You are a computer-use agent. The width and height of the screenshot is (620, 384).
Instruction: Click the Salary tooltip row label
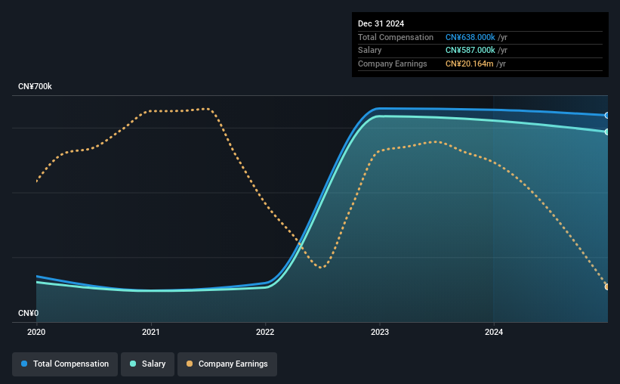[370, 51]
